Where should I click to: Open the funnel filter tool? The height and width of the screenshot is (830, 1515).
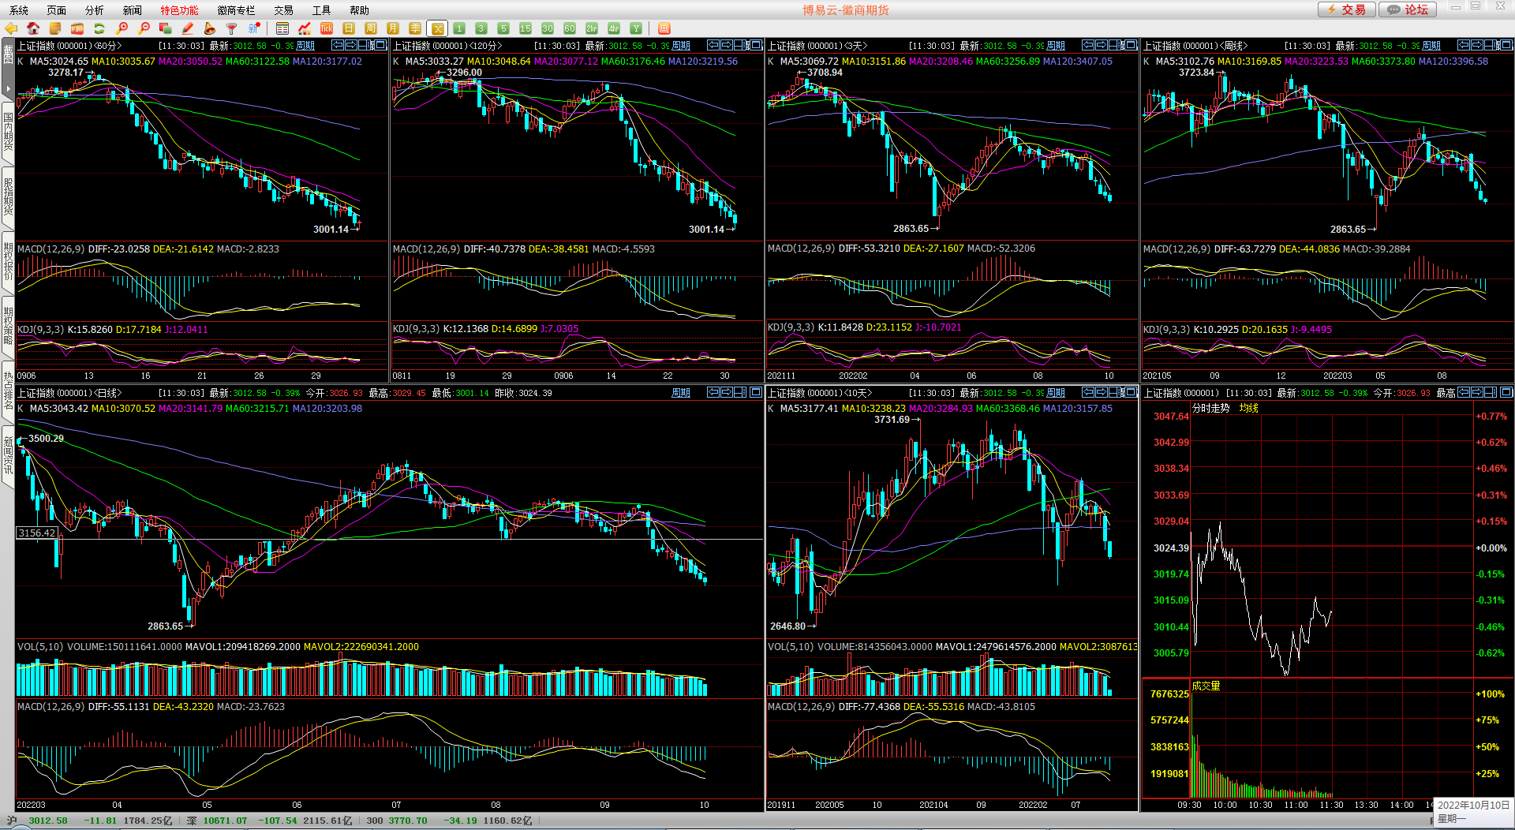(x=232, y=28)
